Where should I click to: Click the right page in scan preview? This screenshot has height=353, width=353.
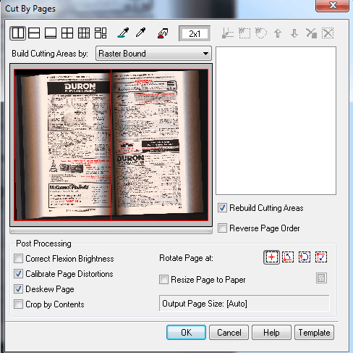(159, 145)
